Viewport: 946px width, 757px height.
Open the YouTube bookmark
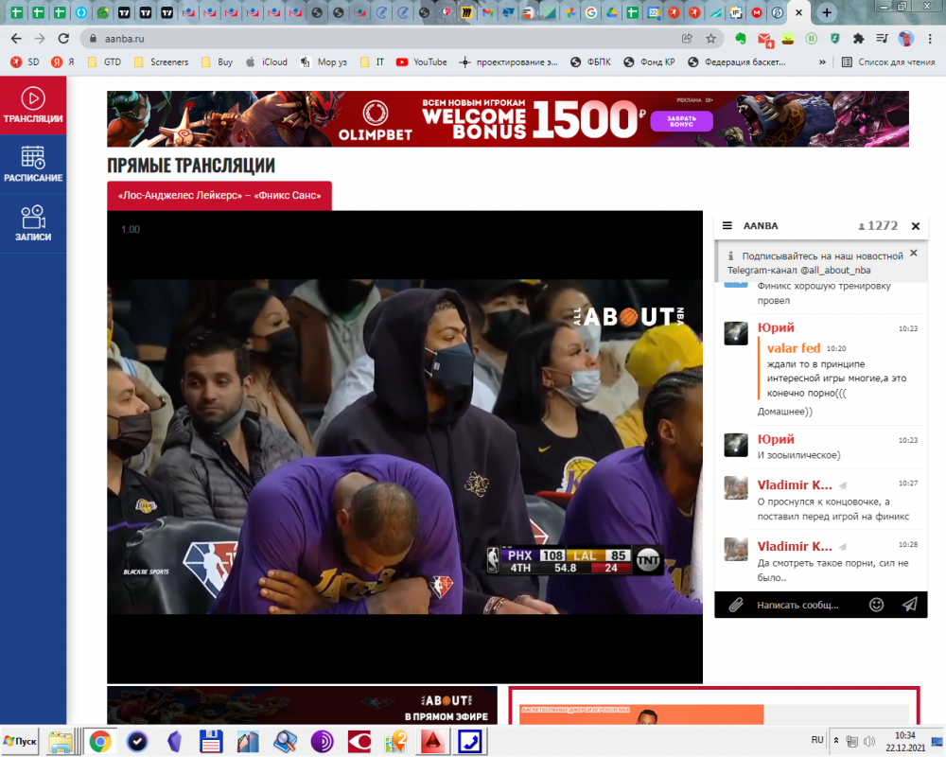pyautogui.click(x=421, y=62)
